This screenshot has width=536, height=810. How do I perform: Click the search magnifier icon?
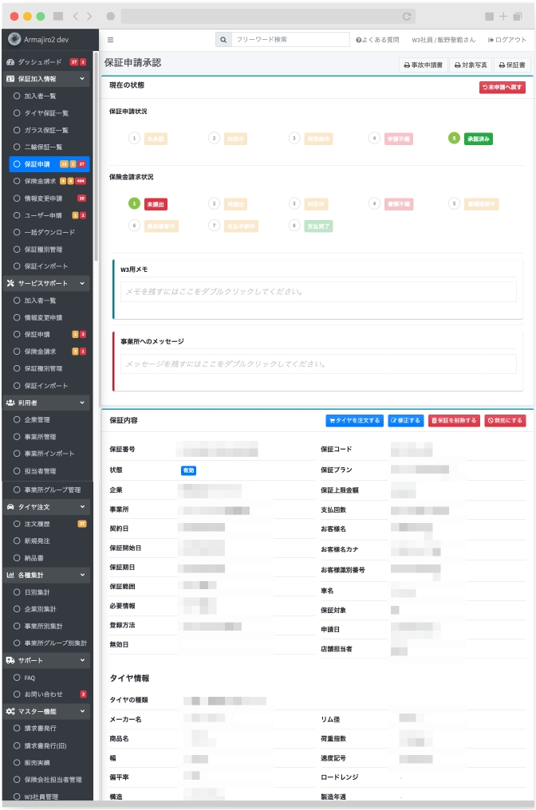click(x=223, y=39)
